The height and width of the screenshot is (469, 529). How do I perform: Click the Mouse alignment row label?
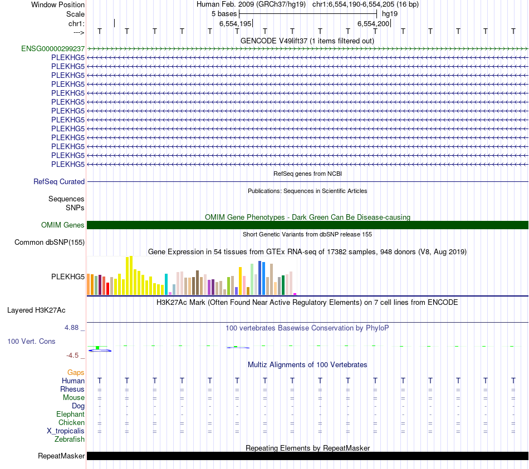74,398
